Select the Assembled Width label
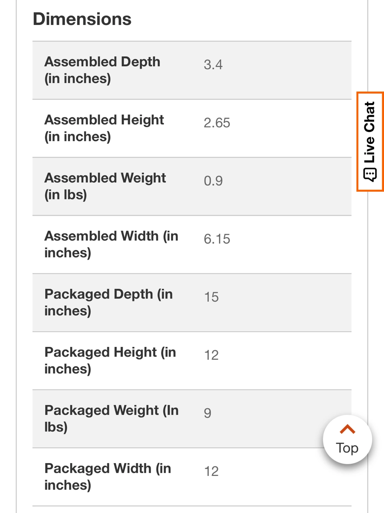The height and width of the screenshot is (513, 384). [111, 244]
